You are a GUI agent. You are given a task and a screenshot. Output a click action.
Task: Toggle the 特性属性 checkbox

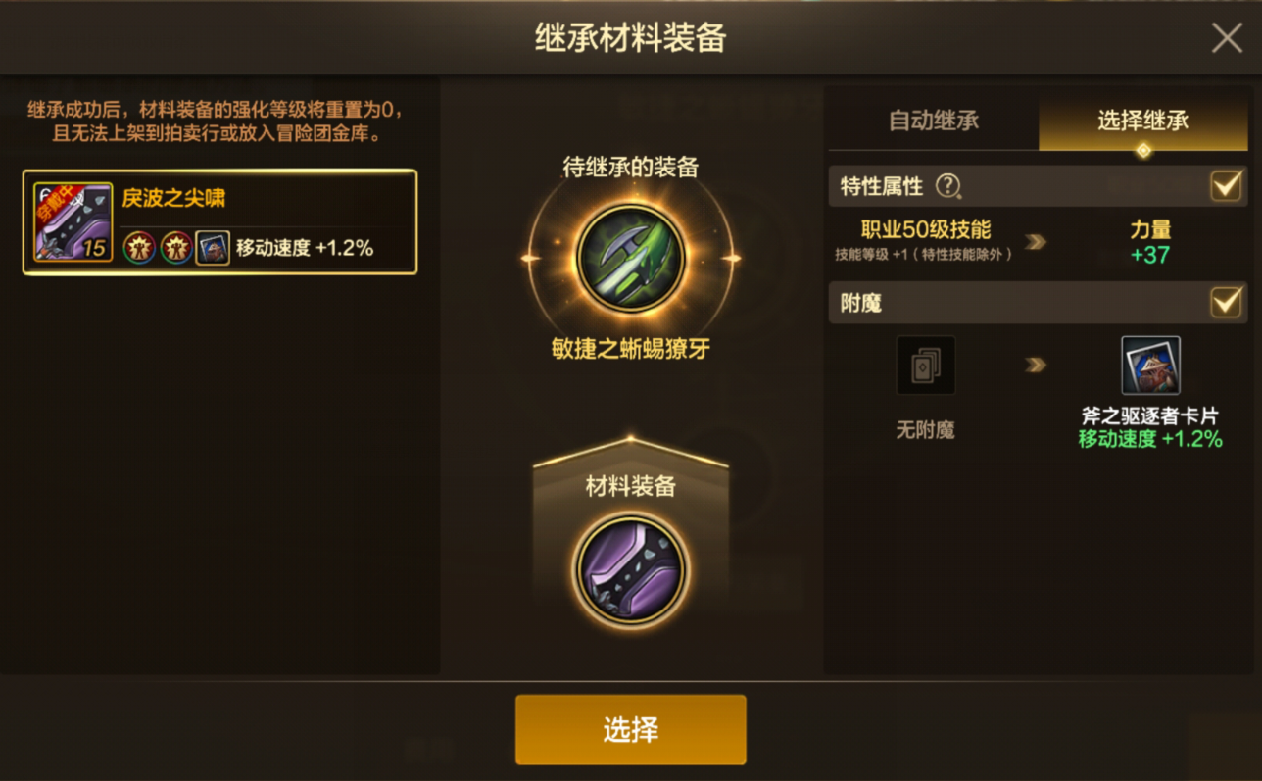[1226, 185]
